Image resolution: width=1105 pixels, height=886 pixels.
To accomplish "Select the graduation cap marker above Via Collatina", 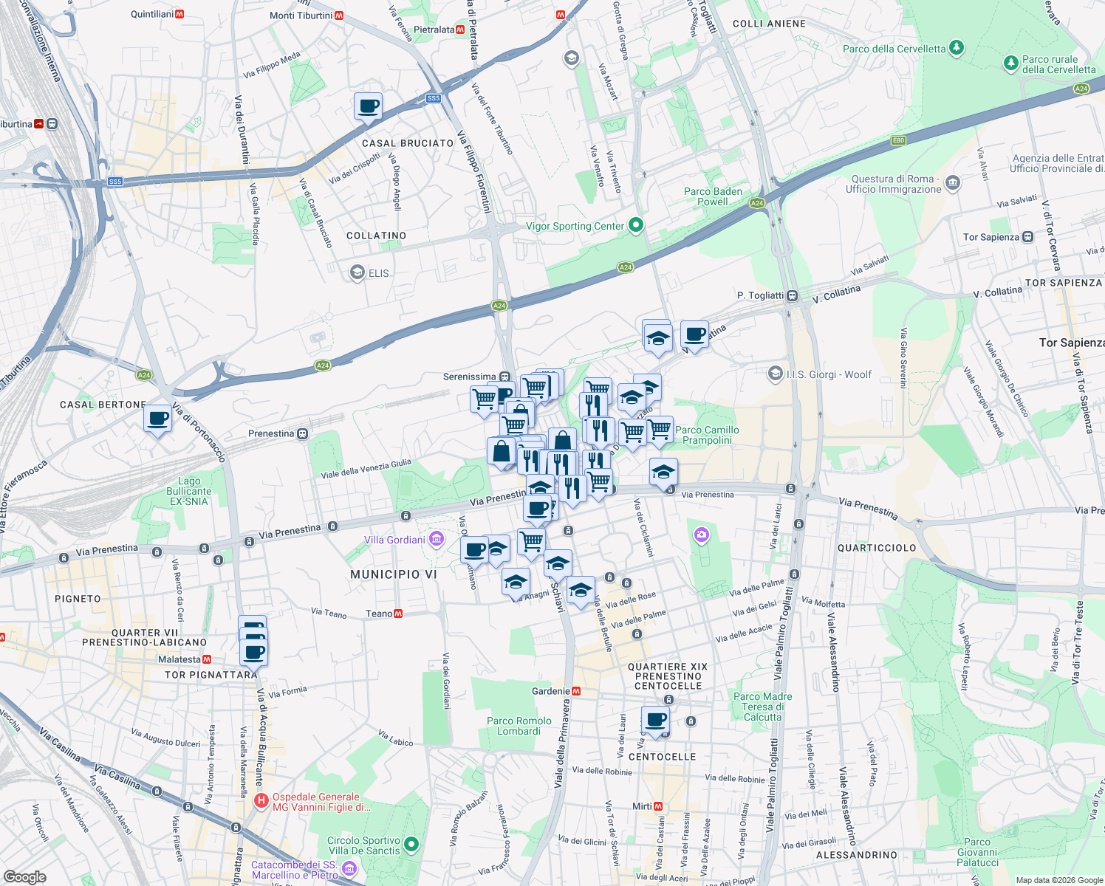I will pyautogui.click(x=657, y=337).
